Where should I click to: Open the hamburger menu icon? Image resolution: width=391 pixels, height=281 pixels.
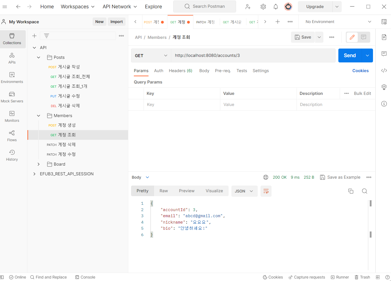tap(5, 7)
